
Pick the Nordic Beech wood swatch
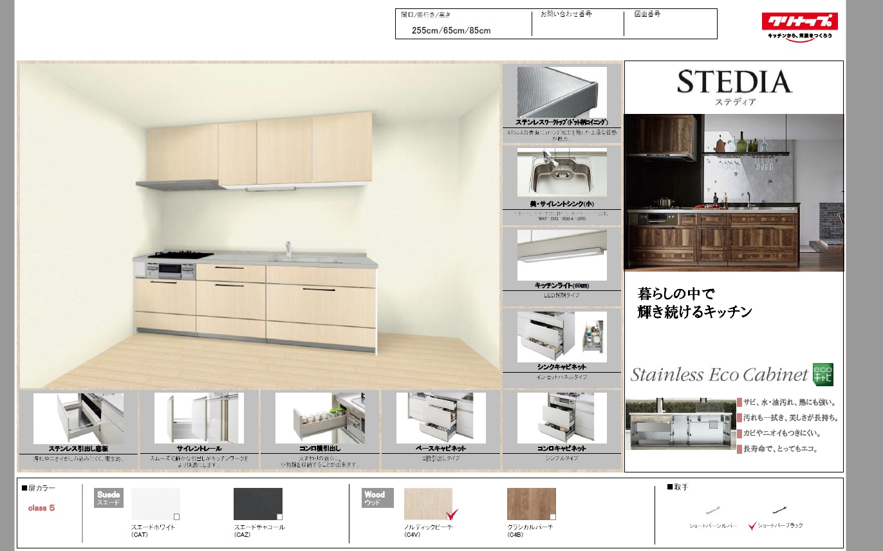pyautogui.click(x=428, y=504)
